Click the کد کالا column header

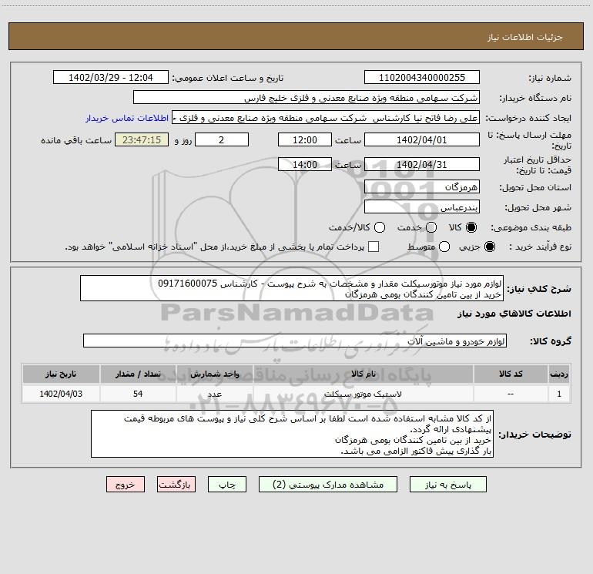click(511, 374)
